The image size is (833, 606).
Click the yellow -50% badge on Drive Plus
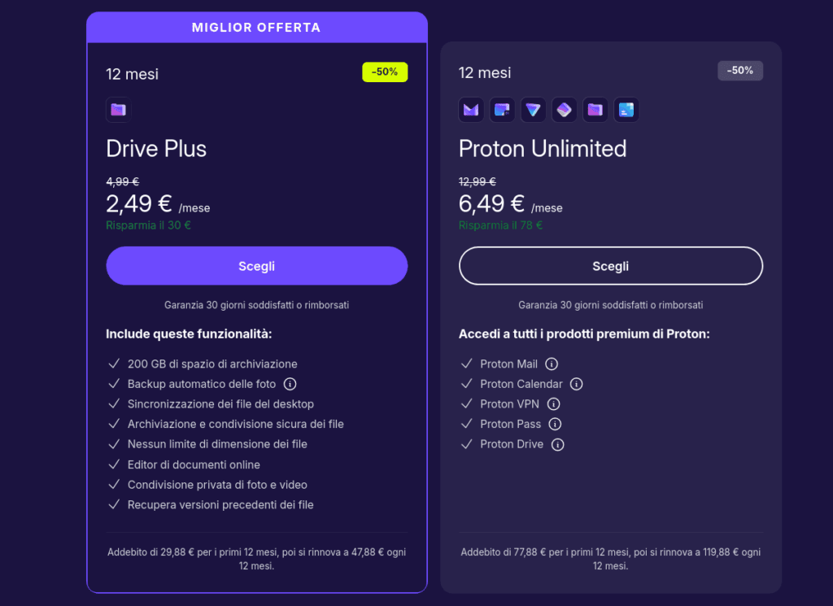point(385,72)
